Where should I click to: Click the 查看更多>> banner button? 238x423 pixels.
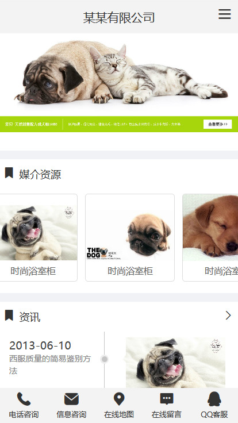[217, 124]
